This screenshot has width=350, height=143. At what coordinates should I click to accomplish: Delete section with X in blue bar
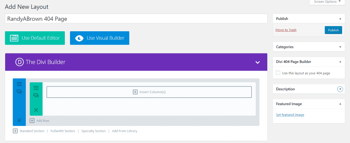(19, 120)
